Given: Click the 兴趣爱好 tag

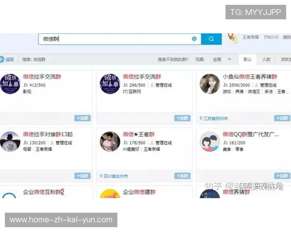Looking at the screenshot, I should tap(131, 149).
